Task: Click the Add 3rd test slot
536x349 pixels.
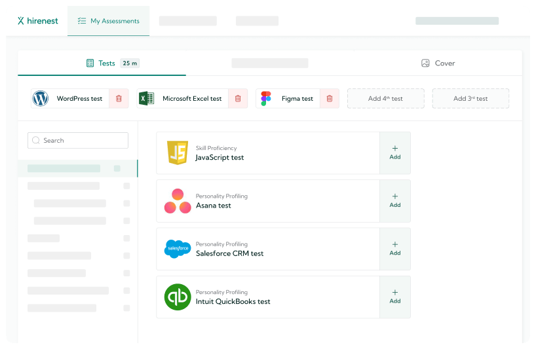Action: (x=470, y=98)
